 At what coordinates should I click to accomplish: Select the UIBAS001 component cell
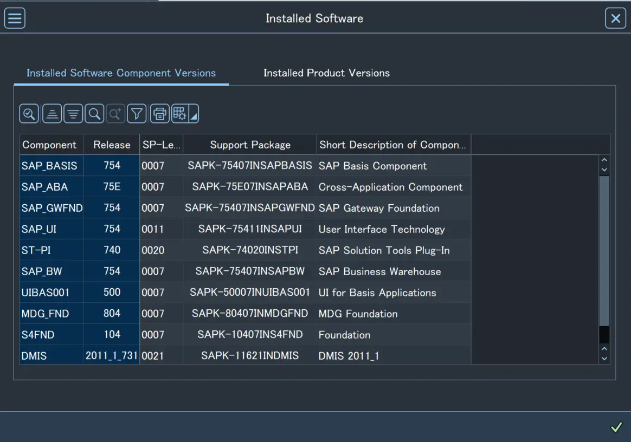coord(51,292)
